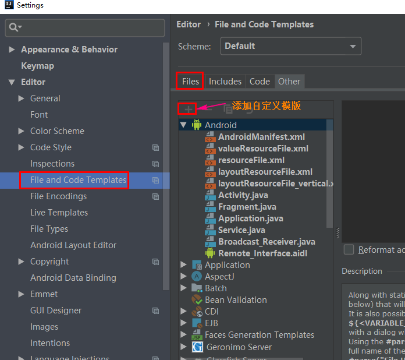The width and height of the screenshot is (405, 360).
Task: Open Android Layout Editor settings
Action: pos(73,245)
